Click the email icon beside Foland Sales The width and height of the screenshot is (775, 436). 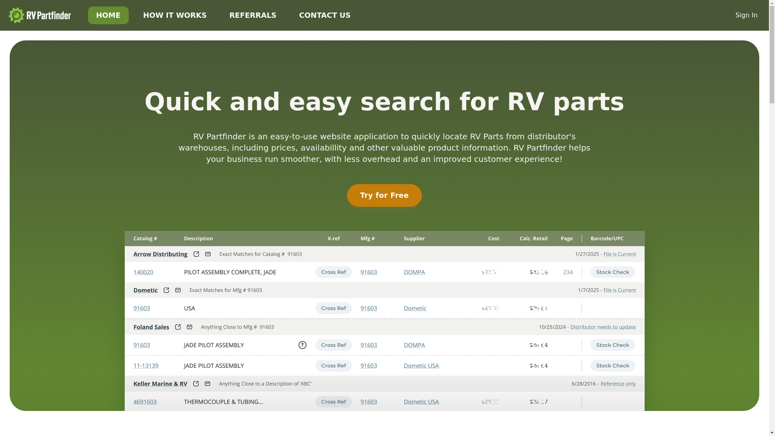point(190,327)
